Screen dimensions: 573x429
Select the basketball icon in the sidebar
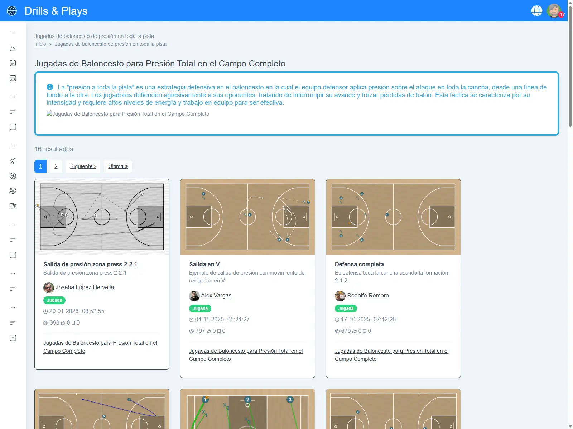pyautogui.click(x=13, y=176)
